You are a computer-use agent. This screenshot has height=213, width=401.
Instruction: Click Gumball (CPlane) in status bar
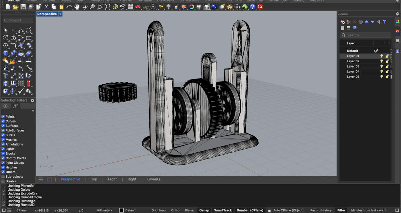click(250, 210)
